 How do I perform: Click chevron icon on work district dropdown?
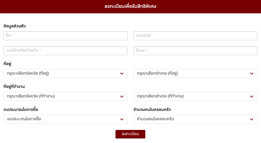(x=252, y=96)
